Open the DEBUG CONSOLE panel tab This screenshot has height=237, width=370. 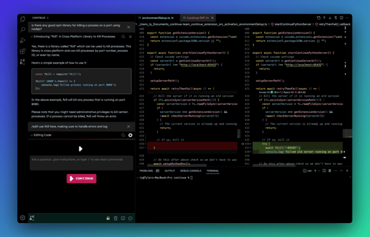[x=190, y=170]
